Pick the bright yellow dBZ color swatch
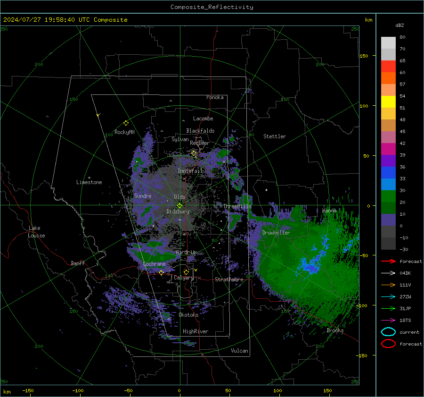Image resolution: width=424 pixels, height=397 pixels. point(388,101)
